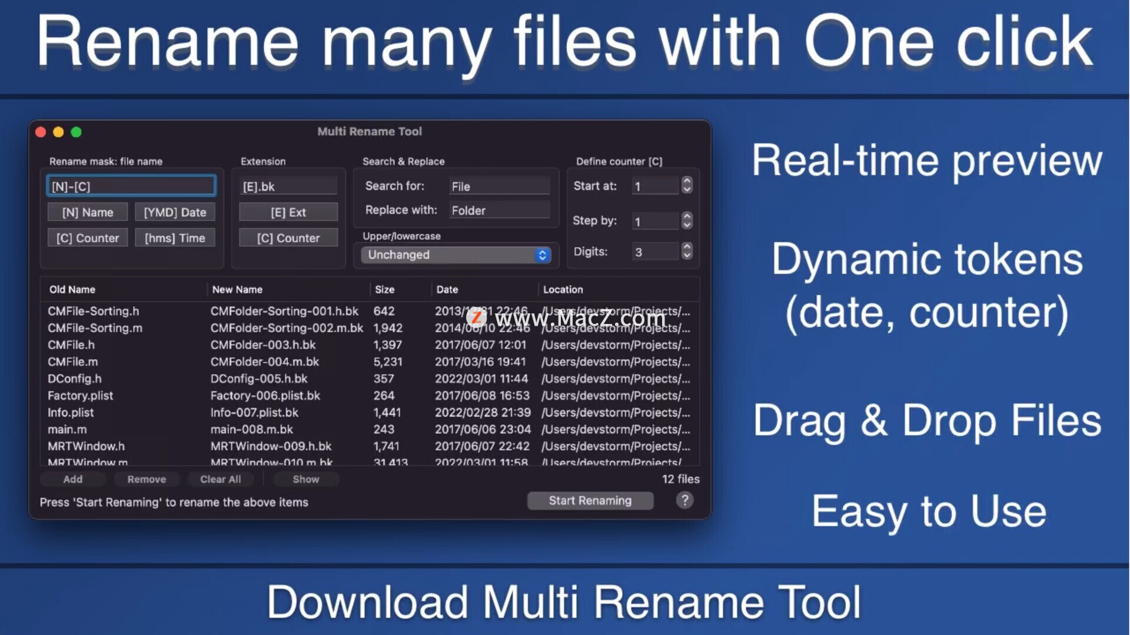Select the DConfig.h row
1130x635 pixels.
370,379
